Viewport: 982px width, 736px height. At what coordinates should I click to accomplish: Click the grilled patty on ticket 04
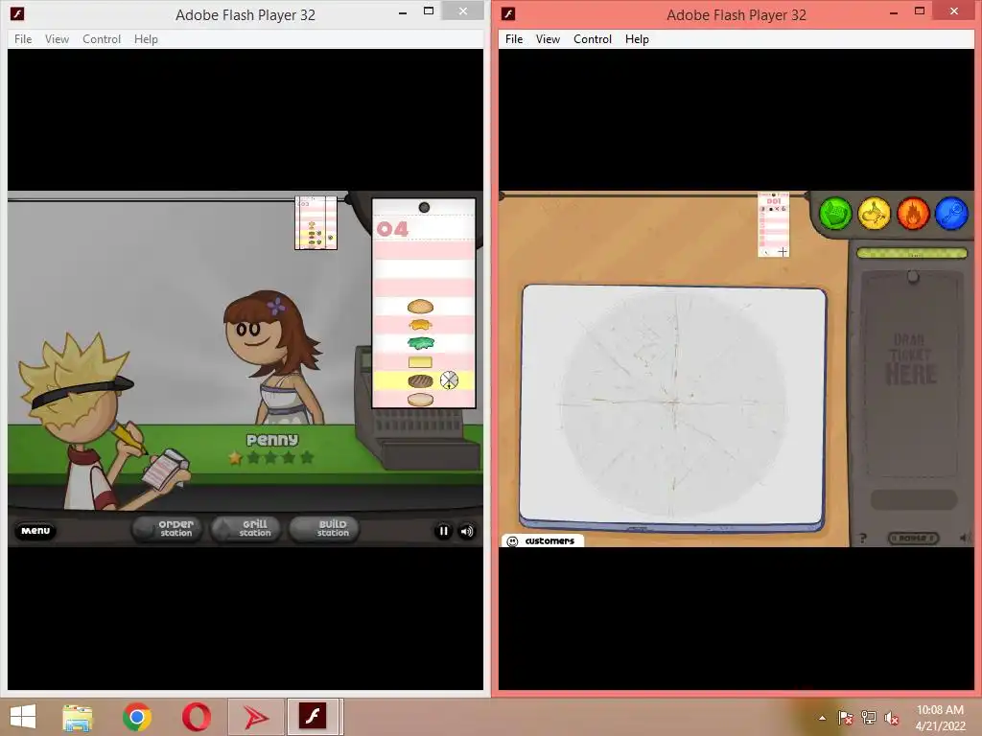(420, 380)
